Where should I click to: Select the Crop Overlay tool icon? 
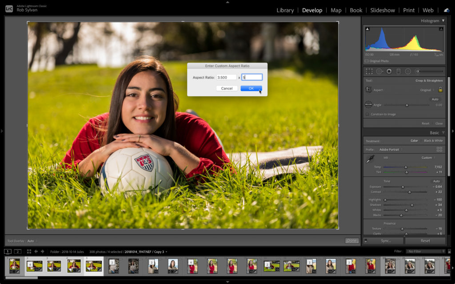click(x=369, y=71)
